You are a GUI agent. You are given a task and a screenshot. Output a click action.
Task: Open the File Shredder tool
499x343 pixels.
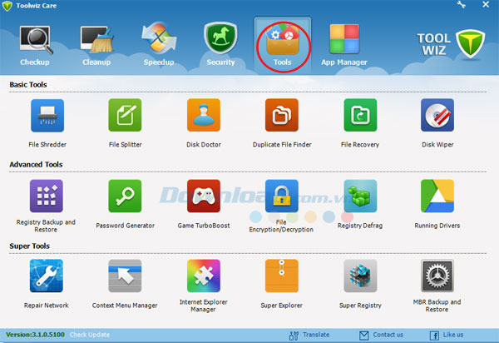pyautogui.click(x=47, y=115)
